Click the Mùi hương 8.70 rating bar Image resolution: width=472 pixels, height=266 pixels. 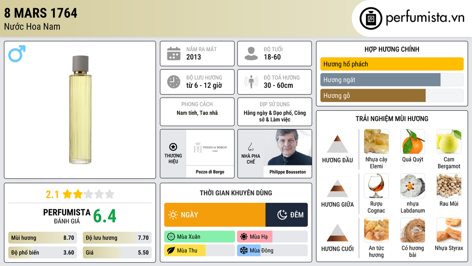[42, 238]
